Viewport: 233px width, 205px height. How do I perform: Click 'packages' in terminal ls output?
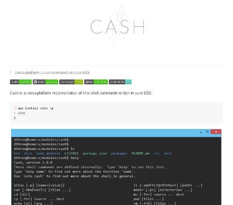tap(119, 153)
